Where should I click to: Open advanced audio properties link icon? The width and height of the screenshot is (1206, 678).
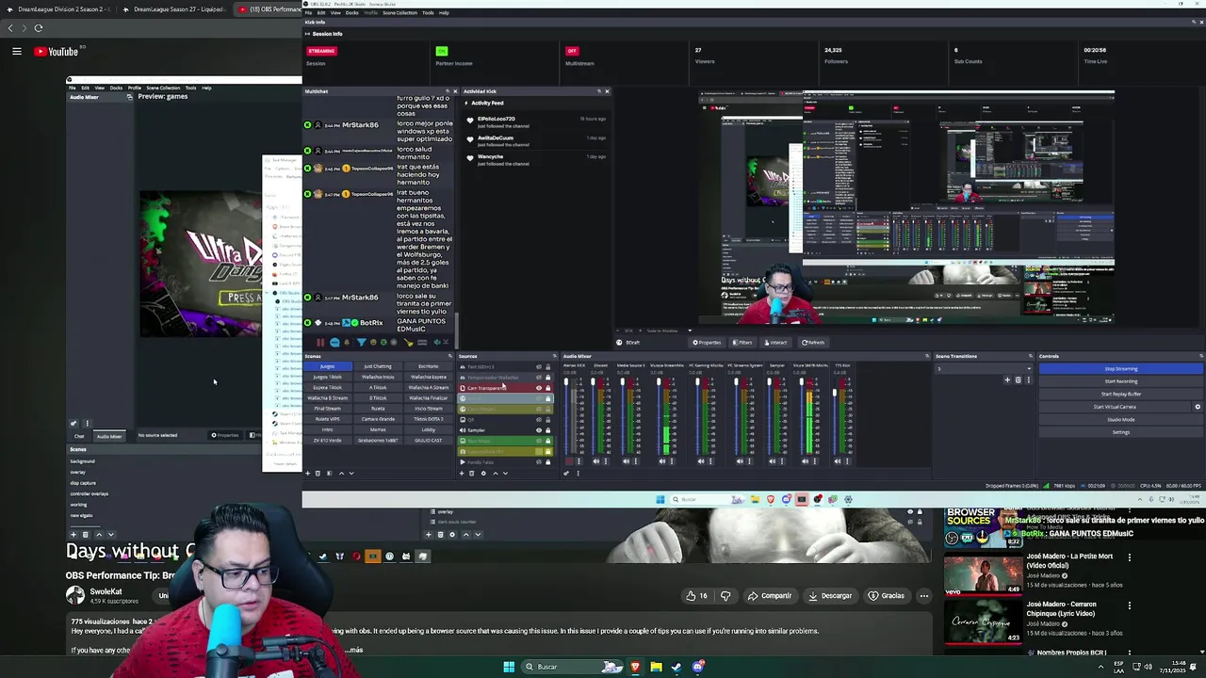566,473
